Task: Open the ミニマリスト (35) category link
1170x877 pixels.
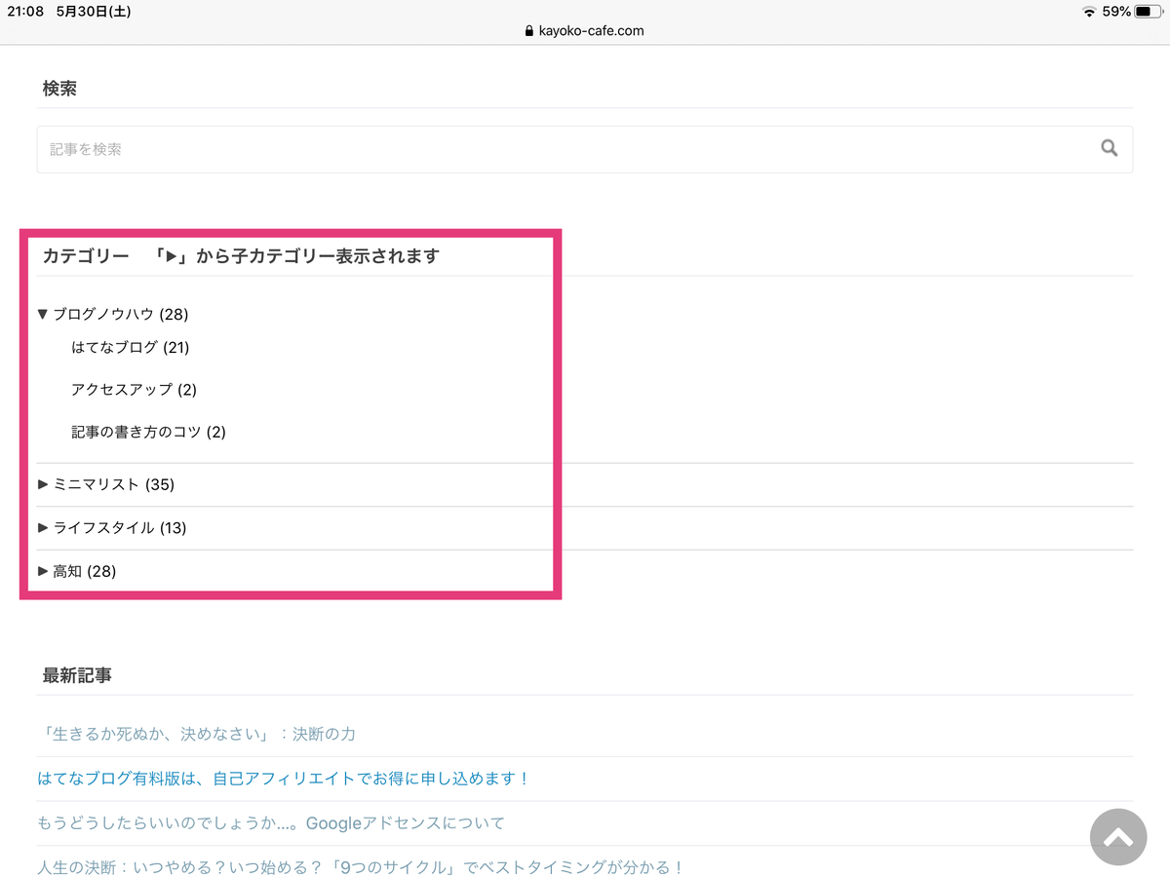Action: [114, 484]
